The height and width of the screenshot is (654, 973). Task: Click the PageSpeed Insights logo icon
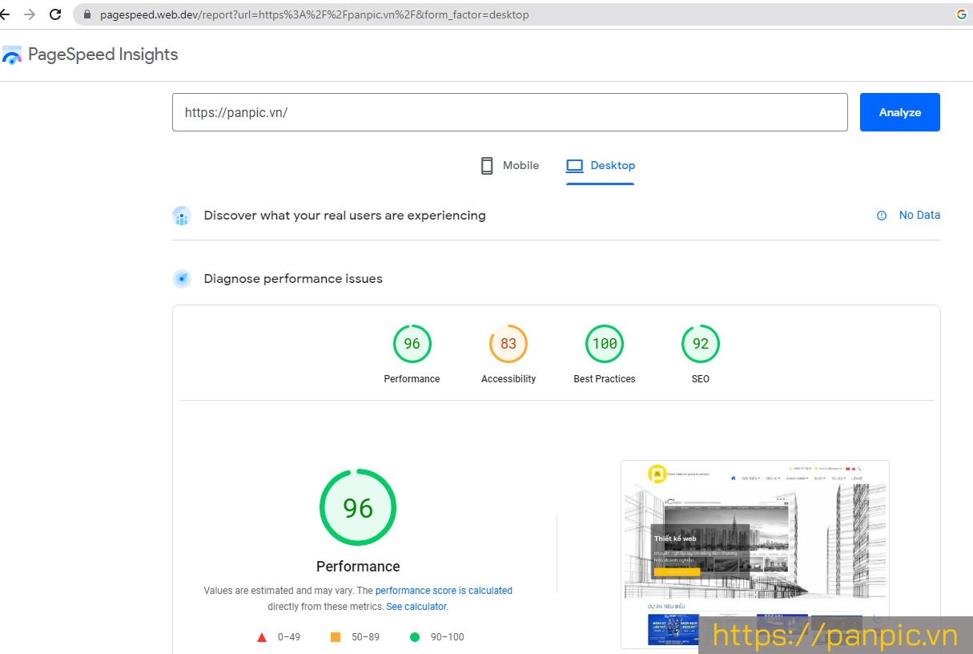click(x=12, y=54)
